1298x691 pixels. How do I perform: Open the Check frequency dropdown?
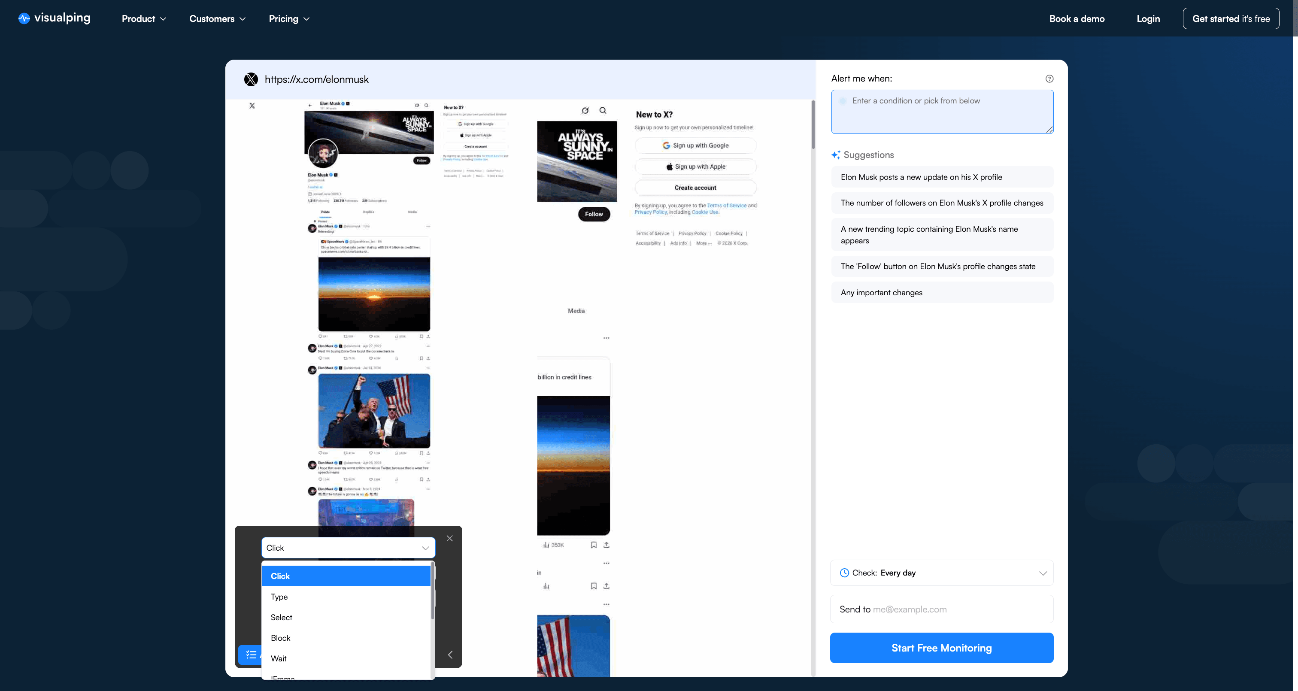[x=1043, y=573]
